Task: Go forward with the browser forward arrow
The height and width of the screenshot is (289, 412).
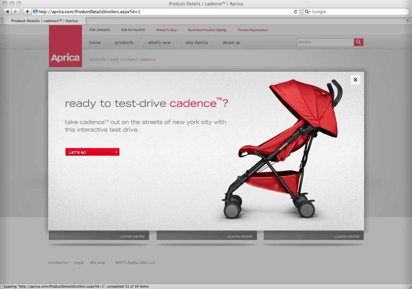Action: pyautogui.click(x=16, y=12)
